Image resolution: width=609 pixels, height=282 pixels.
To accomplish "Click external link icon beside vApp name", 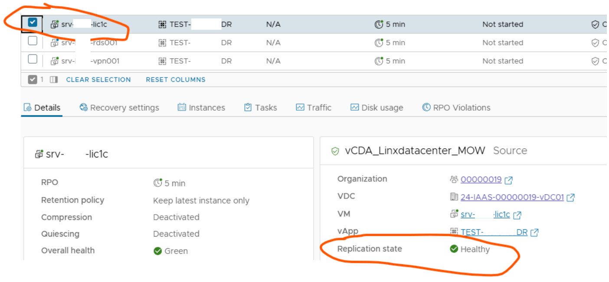I will click(534, 233).
